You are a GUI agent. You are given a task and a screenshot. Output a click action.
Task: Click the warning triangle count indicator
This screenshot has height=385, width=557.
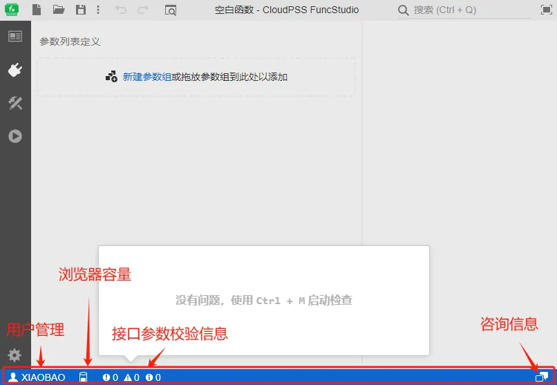[131, 377]
